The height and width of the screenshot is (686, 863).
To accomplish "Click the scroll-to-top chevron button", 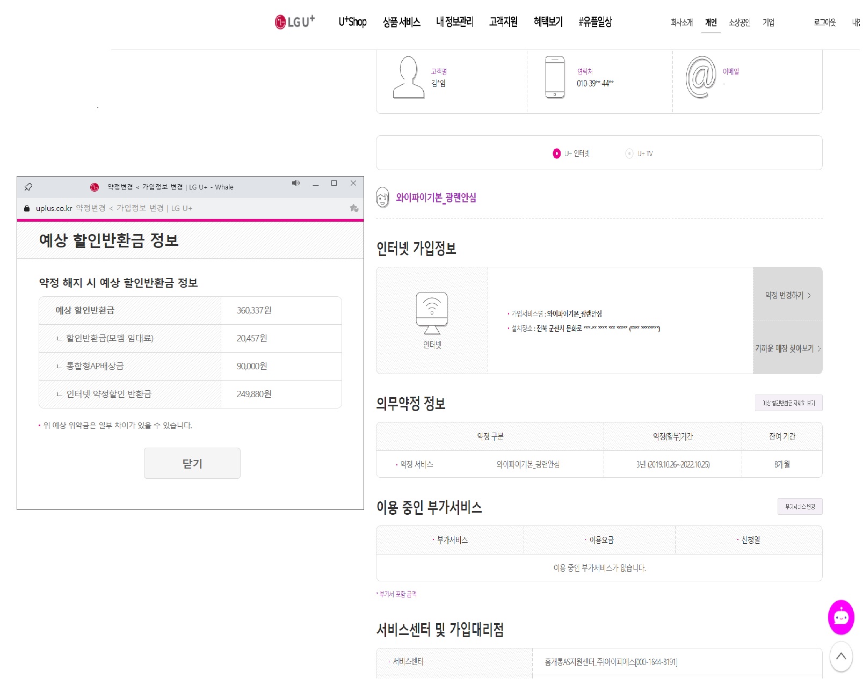I will [842, 655].
